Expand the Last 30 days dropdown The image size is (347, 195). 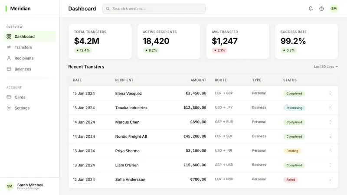click(x=326, y=67)
